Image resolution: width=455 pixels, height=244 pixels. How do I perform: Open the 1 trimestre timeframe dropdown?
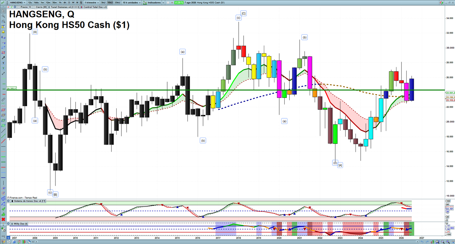tap(92, 3)
